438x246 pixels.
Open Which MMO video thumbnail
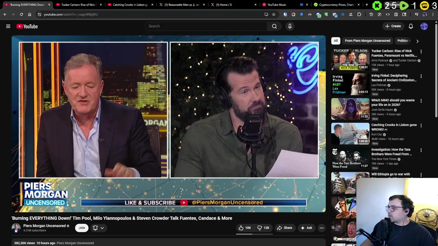click(350, 109)
